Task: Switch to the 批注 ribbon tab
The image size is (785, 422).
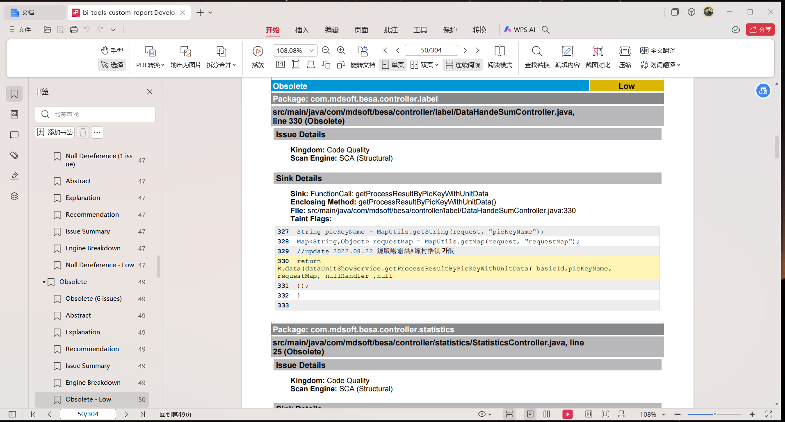Action: tap(390, 29)
